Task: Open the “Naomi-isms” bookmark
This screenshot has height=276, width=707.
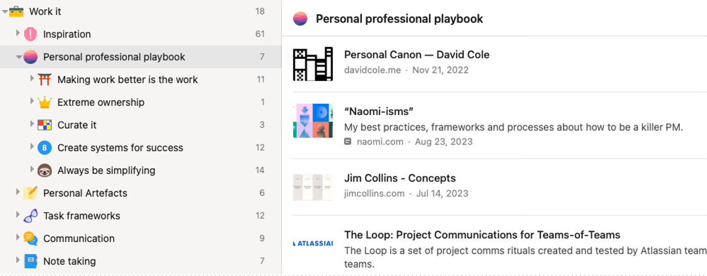Action: click(379, 112)
